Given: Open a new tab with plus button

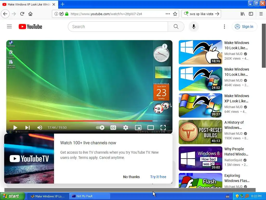Looking at the screenshot, I should 62,4.
